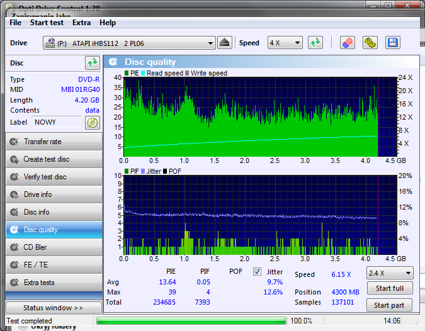Refresh disc info in Disc panel

pos(93,63)
